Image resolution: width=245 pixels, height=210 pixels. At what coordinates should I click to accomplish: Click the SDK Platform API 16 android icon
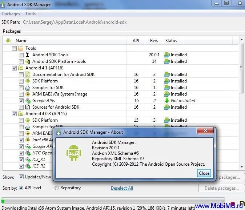pyautogui.click(x=28, y=81)
